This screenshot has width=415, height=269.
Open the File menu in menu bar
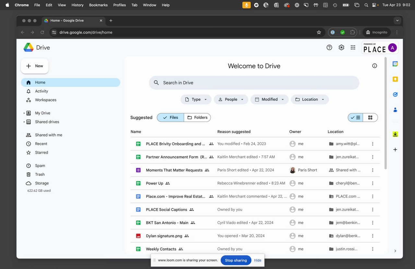37,5
